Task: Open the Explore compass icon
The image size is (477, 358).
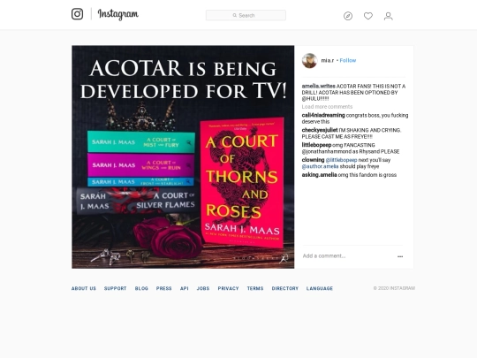Action: click(348, 16)
